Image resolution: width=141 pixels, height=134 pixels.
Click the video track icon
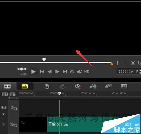point(14,124)
